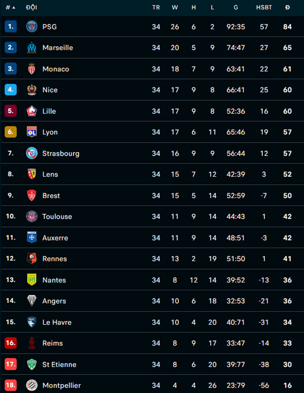Open the Nice team name link

[x=50, y=90]
